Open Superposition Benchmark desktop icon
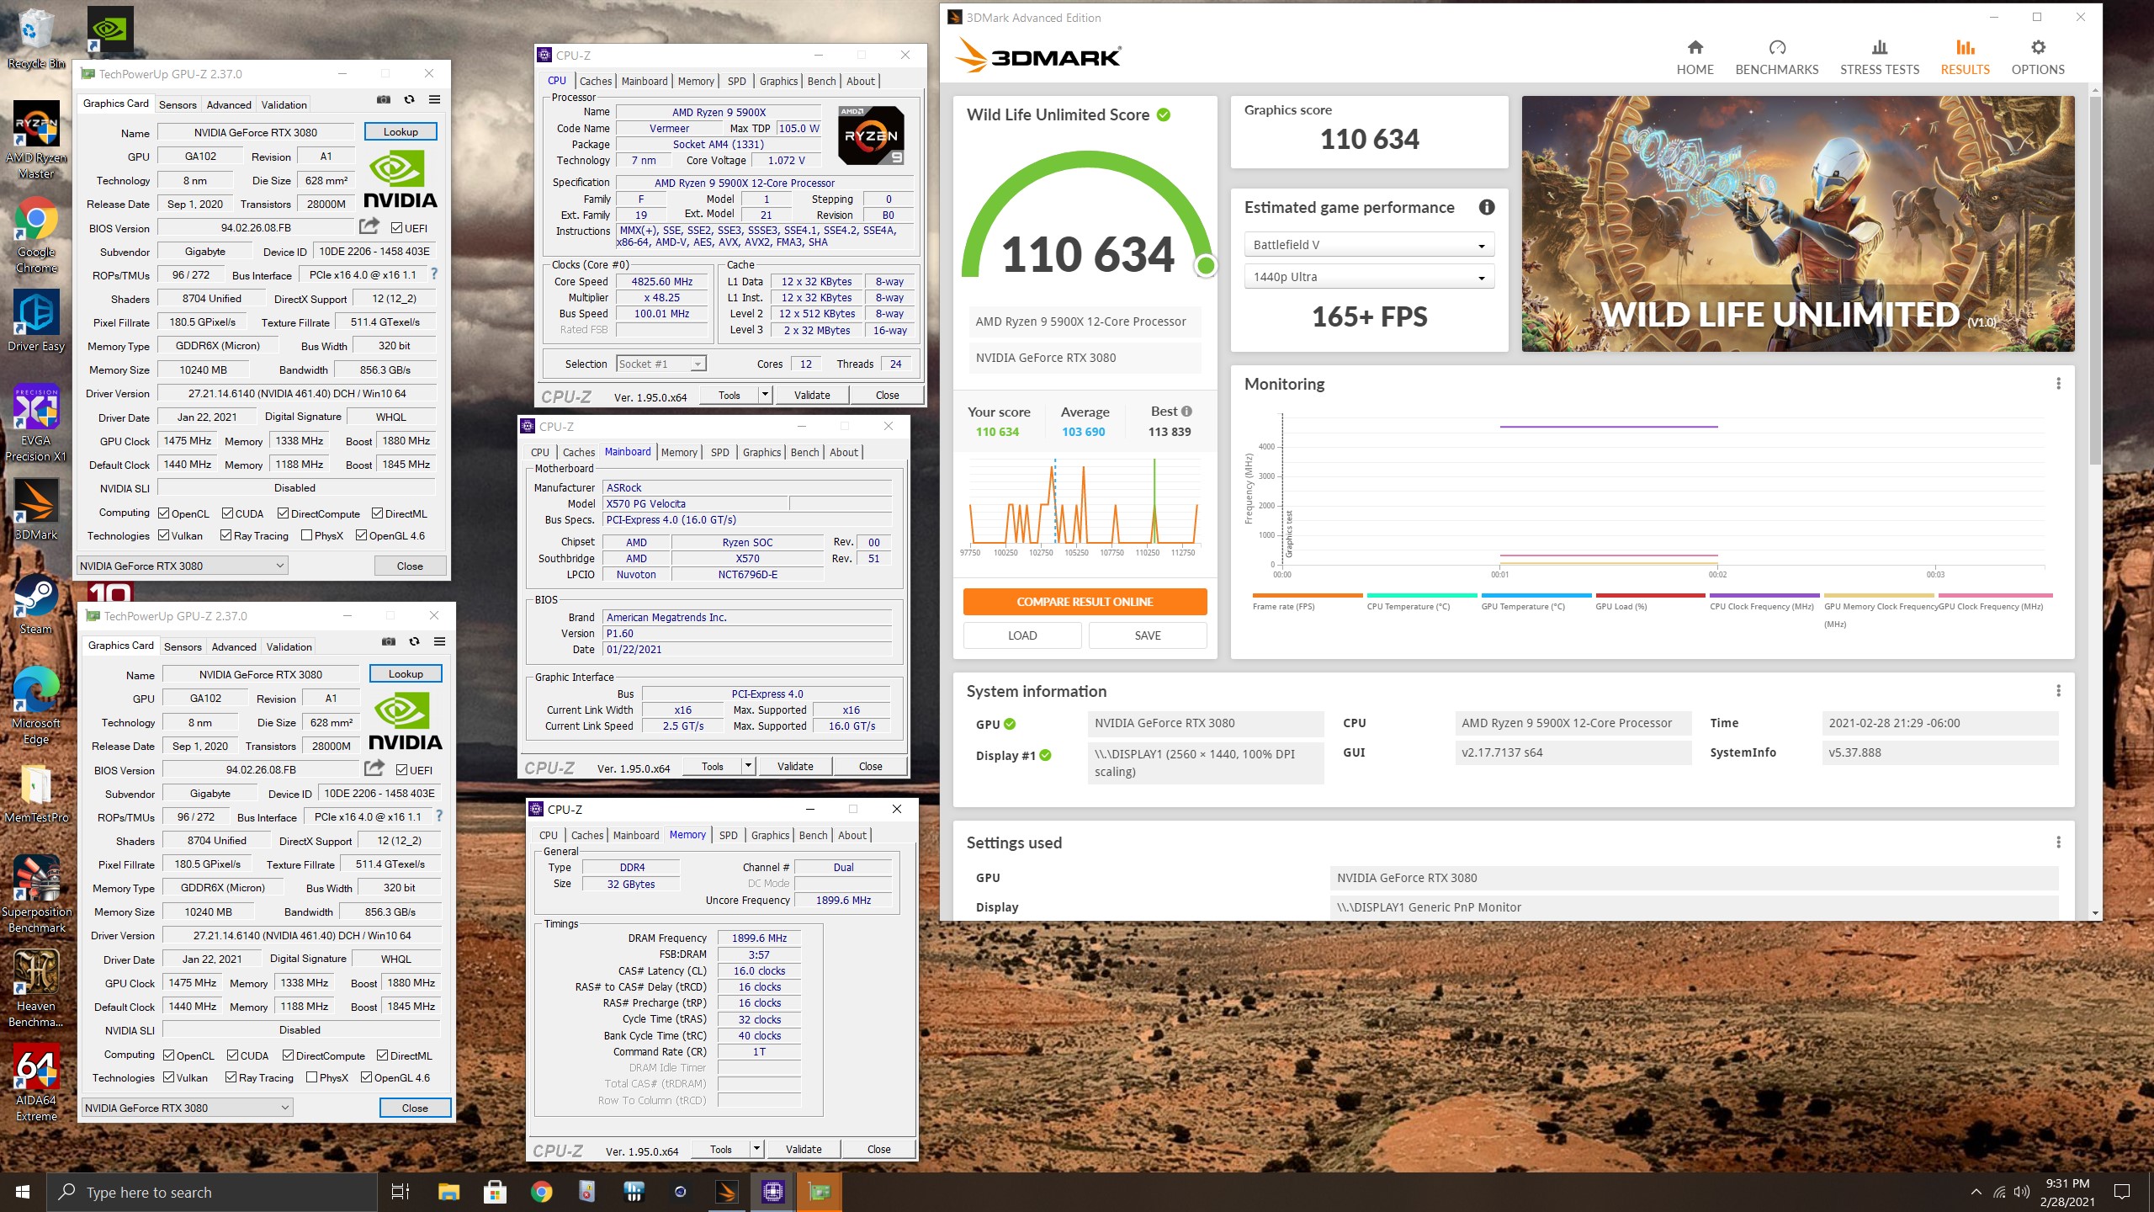The image size is (2154, 1212). [x=36, y=895]
